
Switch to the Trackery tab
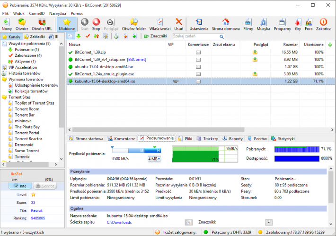207,138
